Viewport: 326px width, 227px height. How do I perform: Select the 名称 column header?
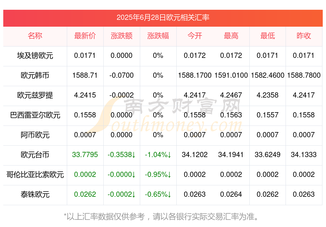coord(35,36)
